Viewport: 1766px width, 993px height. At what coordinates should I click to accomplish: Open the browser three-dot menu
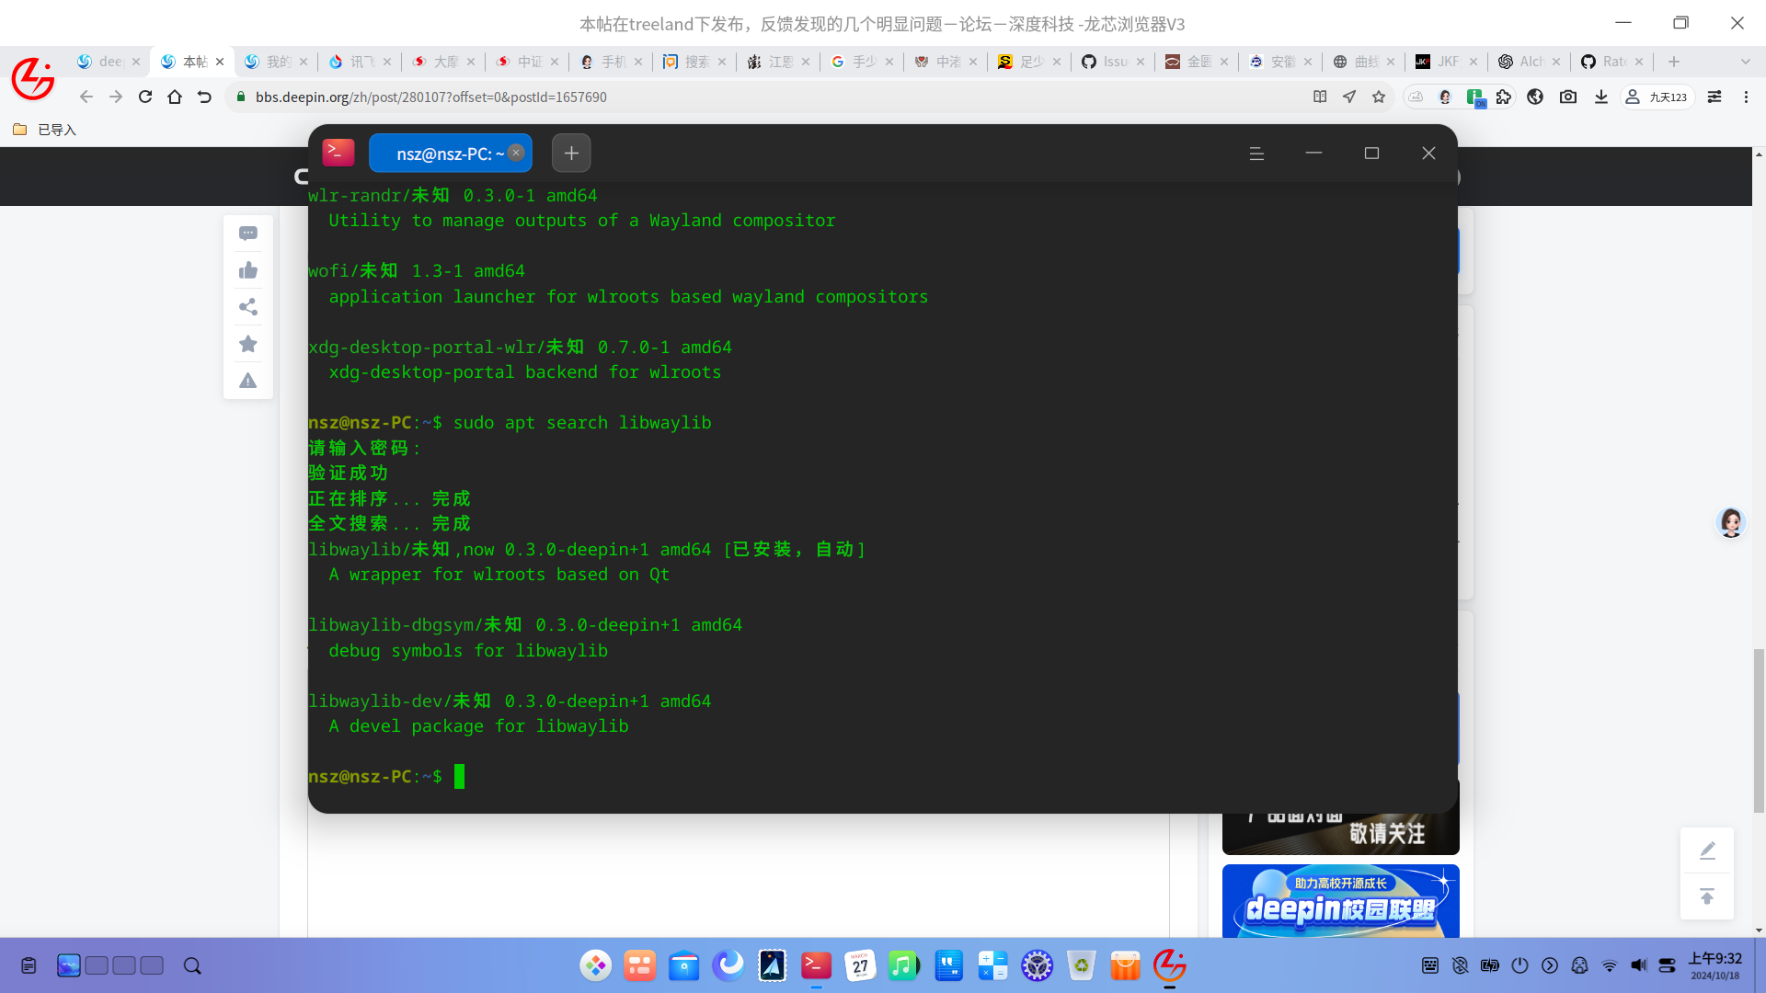(1746, 97)
